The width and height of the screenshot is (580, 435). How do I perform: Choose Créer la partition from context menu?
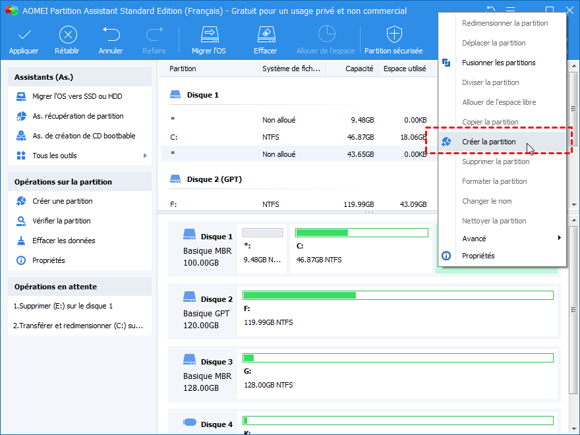coord(488,142)
